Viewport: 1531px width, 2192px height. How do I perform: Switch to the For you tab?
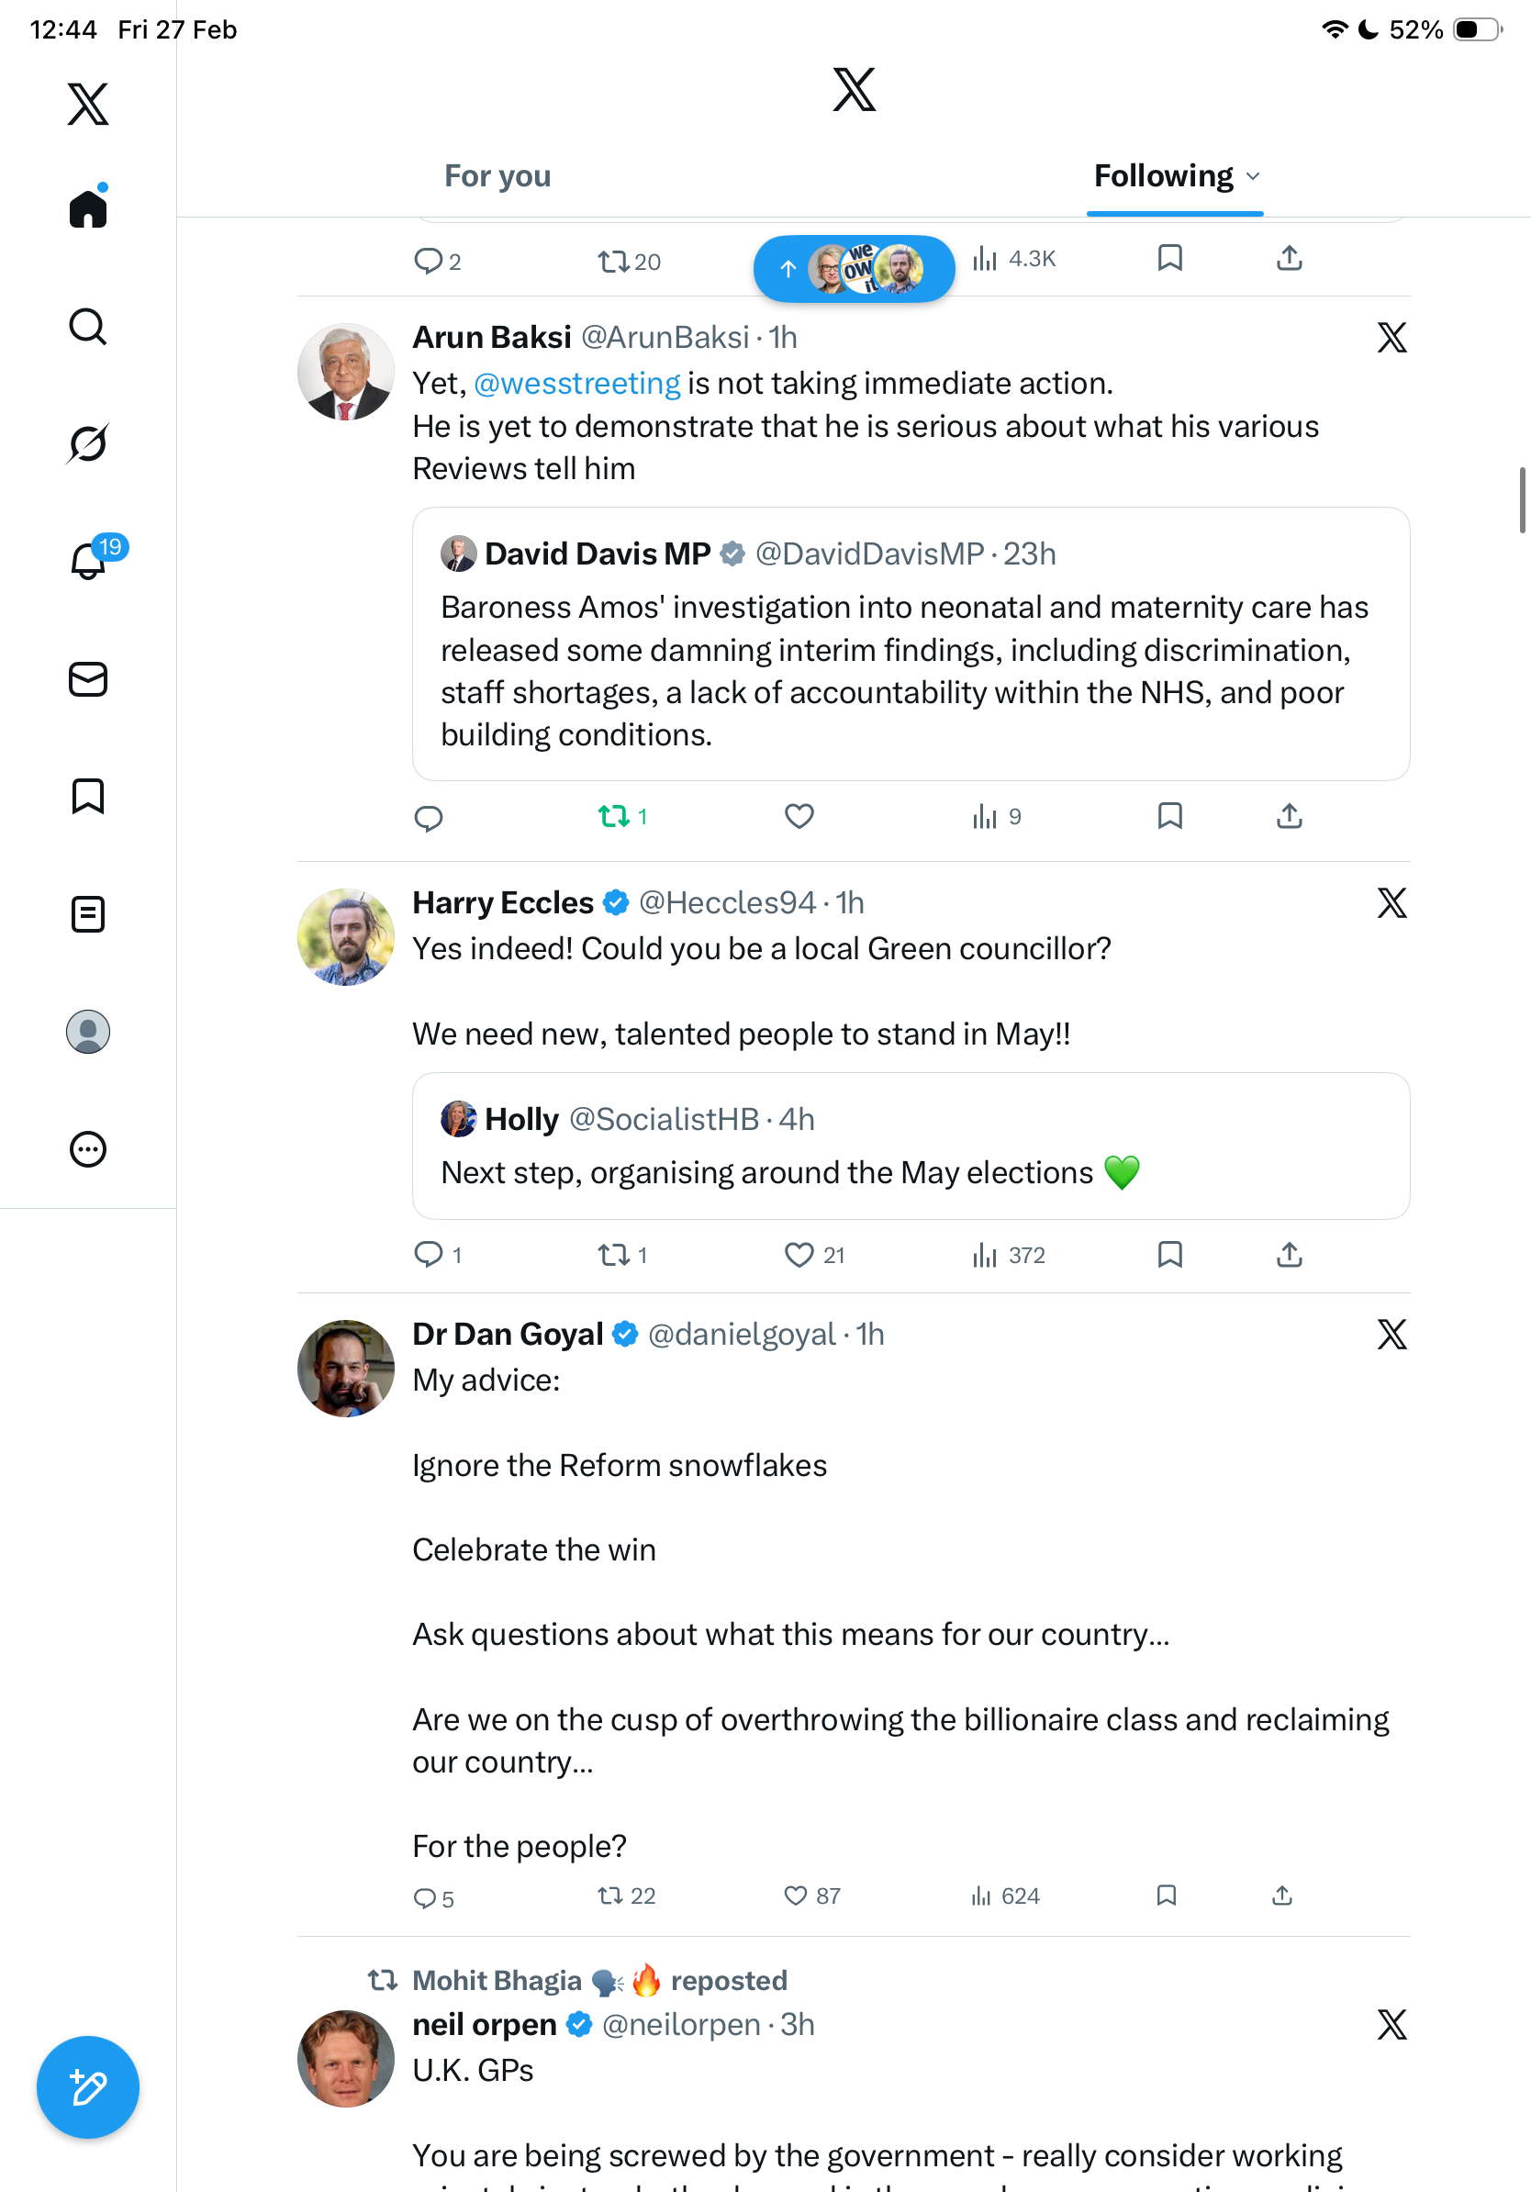pyautogui.click(x=497, y=176)
